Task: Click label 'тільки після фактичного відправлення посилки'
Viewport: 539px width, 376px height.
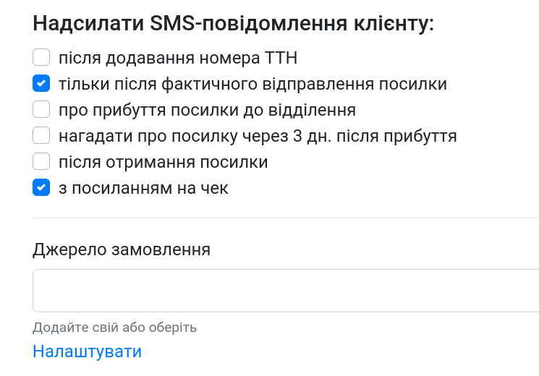Action: (252, 84)
